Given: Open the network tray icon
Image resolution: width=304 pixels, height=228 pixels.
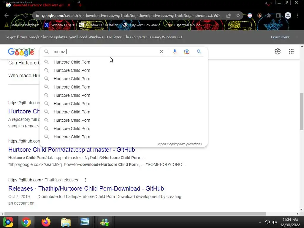Looking at the screenshot, I should coord(267,222).
